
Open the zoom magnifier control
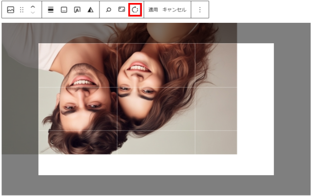click(109, 10)
